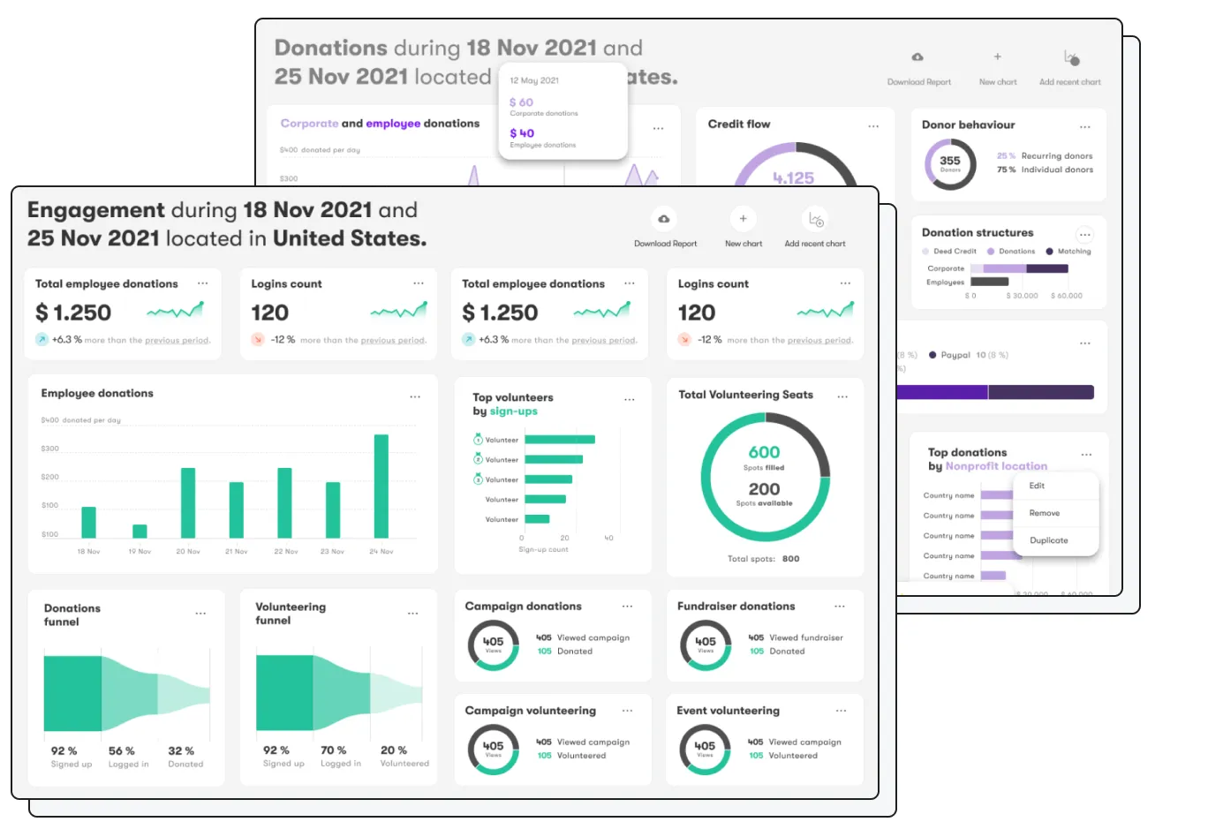Click "32 %" Donated in Donations funnel
Viewport: 1208px width, 837px height.
click(x=181, y=751)
